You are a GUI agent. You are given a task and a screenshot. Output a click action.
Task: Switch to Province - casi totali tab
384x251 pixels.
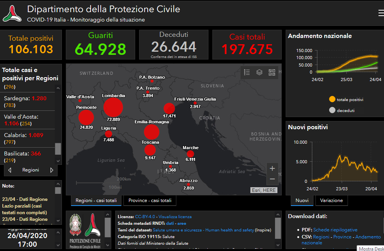150,200
